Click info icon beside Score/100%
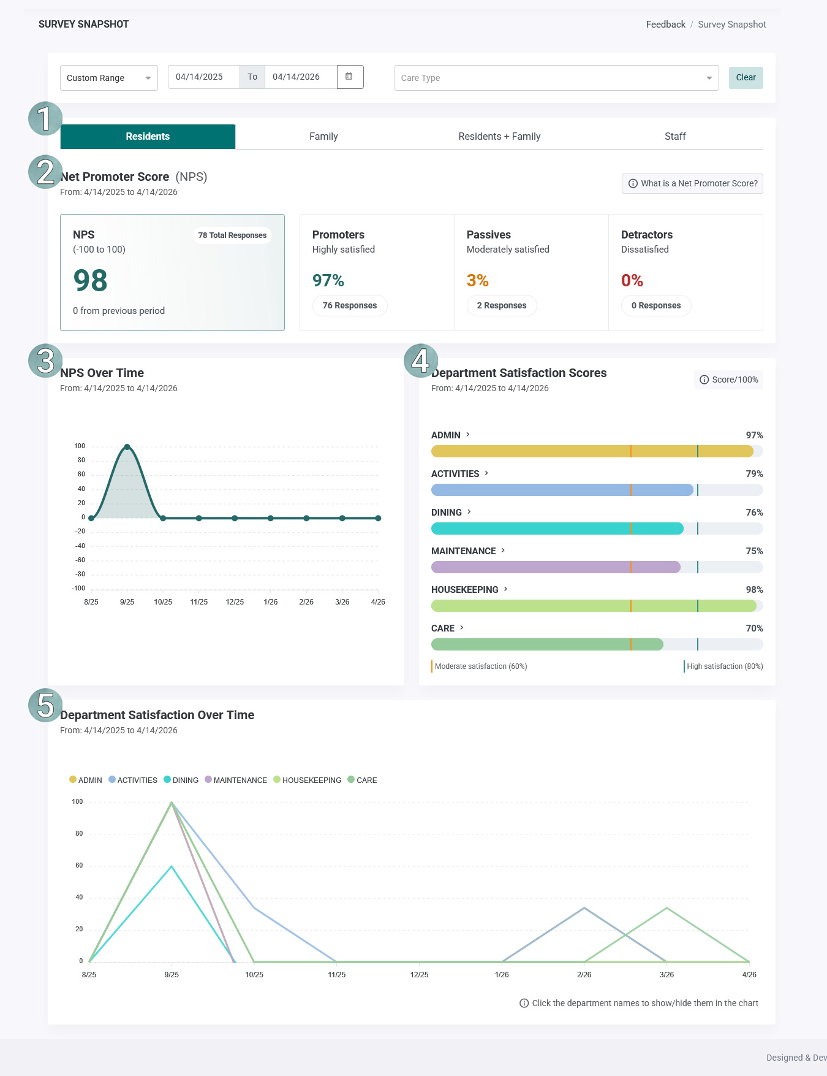This screenshot has width=827, height=1076. point(704,380)
